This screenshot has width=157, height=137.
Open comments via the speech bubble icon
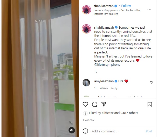coord(95,104)
